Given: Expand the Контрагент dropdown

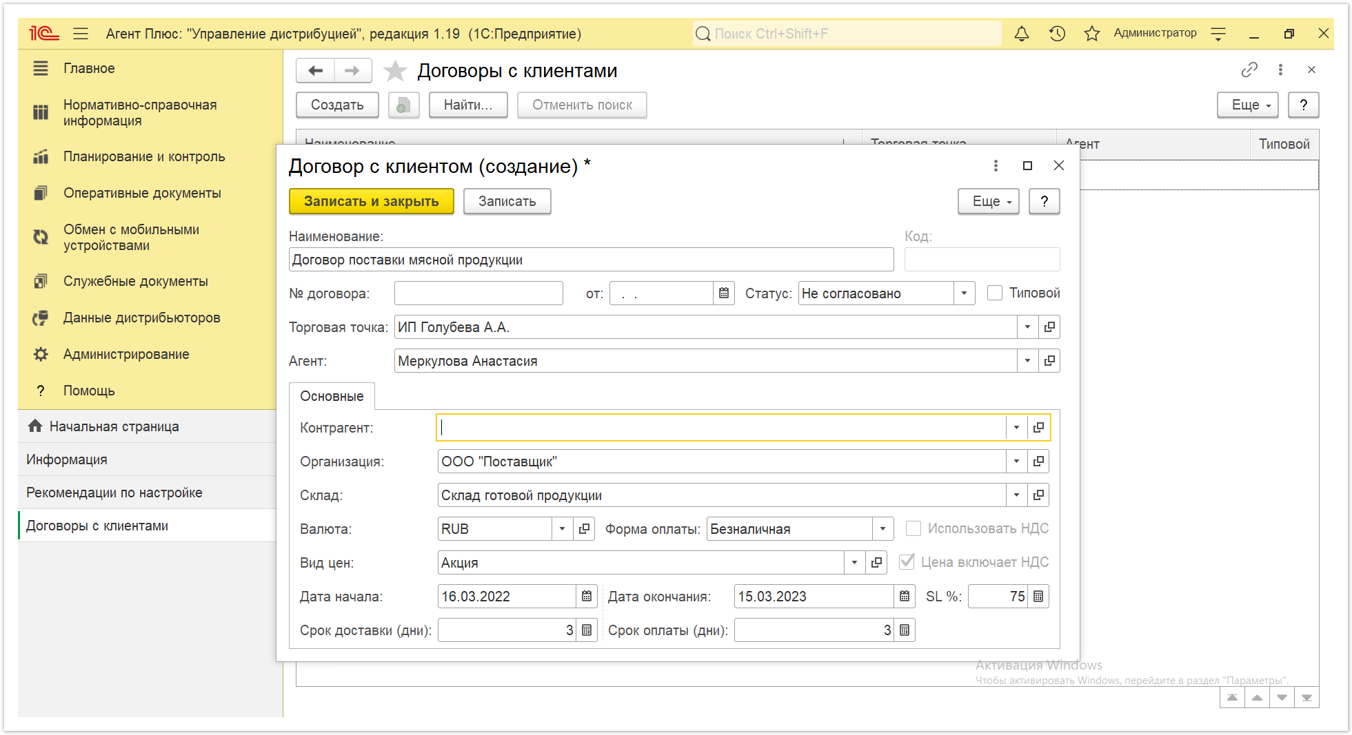Looking at the screenshot, I should pyautogui.click(x=1016, y=428).
